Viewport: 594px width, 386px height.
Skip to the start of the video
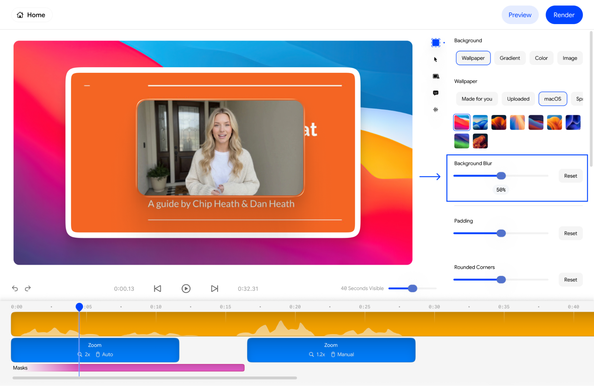click(x=157, y=289)
